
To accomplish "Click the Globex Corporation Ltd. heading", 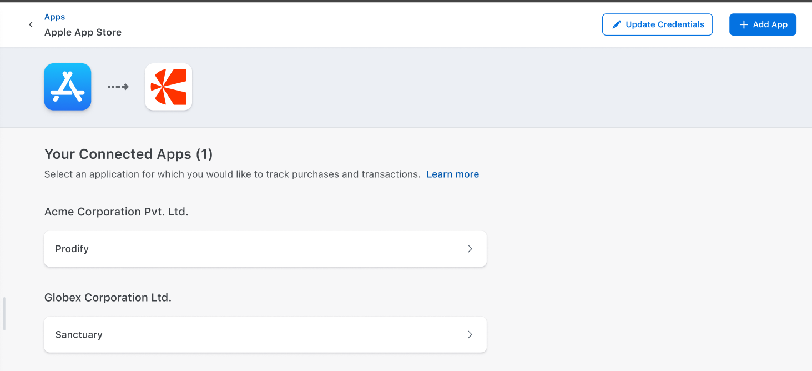I will (108, 298).
